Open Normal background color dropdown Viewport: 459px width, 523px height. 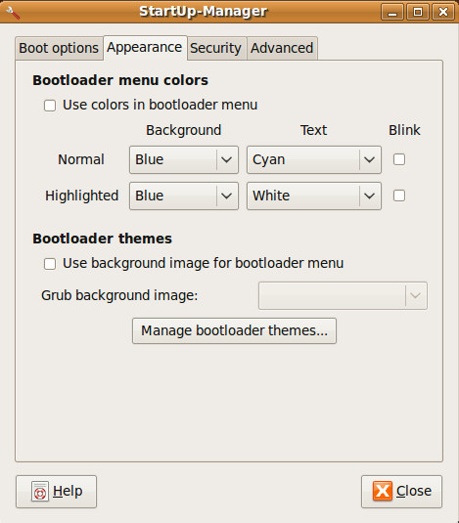click(184, 159)
